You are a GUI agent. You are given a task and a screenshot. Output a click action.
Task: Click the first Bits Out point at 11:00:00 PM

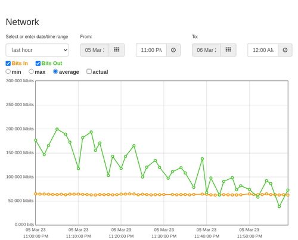pyautogui.click(x=36, y=141)
